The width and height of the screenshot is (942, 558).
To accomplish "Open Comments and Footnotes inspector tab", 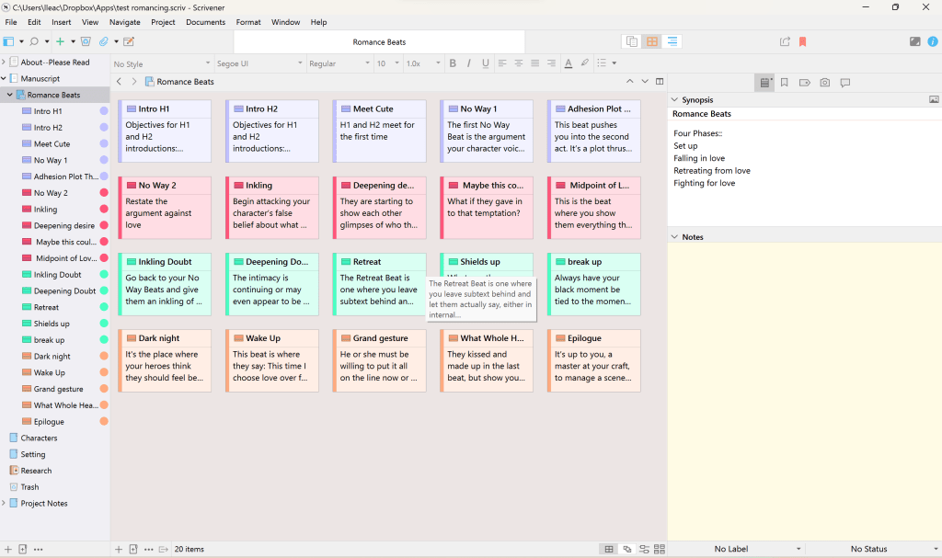I will tap(844, 82).
